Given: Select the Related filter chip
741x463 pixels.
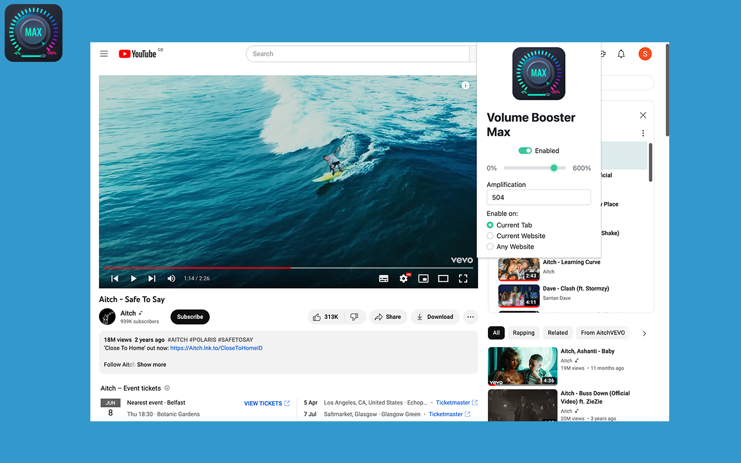Looking at the screenshot, I should click(557, 333).
